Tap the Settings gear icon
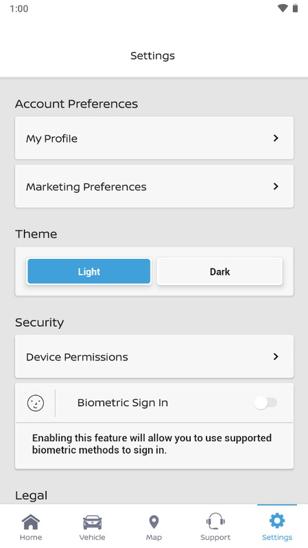Image resolution: width=308 pixels, height=548 pixels. [277, 521]
